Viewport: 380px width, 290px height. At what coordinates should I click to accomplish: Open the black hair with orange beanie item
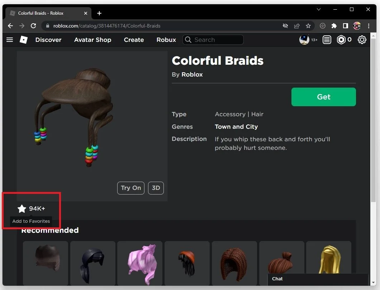pyautogui.click(x=187, y=264)
